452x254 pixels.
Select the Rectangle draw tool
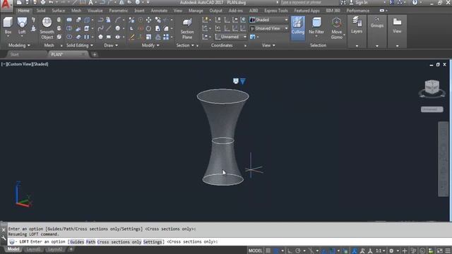108,37
